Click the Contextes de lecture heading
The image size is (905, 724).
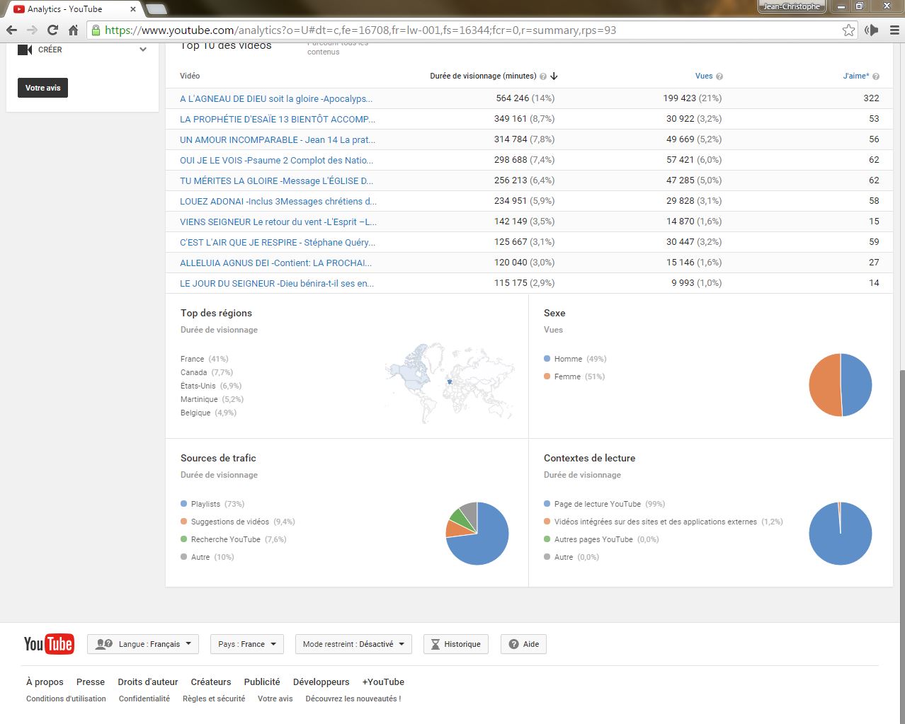pyautogui.click(x=589, y=458)
